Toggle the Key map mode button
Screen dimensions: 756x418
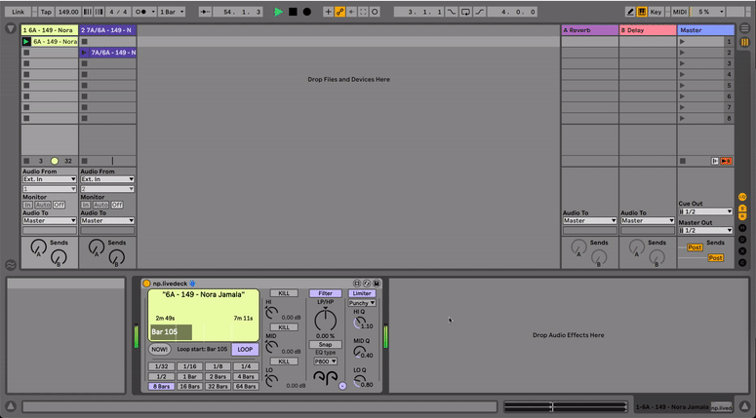click(x=656, y=12)
